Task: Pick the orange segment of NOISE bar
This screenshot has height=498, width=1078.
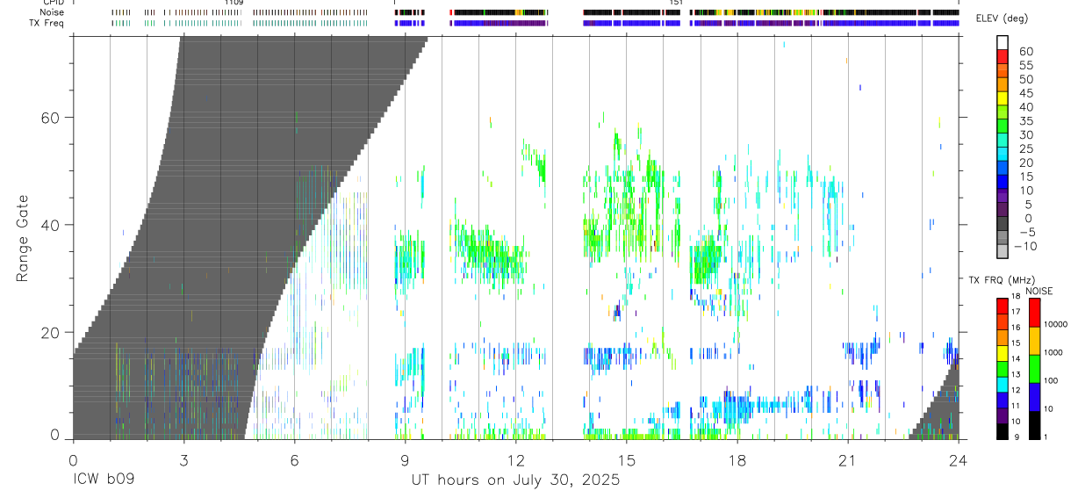Action: pos(1034,341)
